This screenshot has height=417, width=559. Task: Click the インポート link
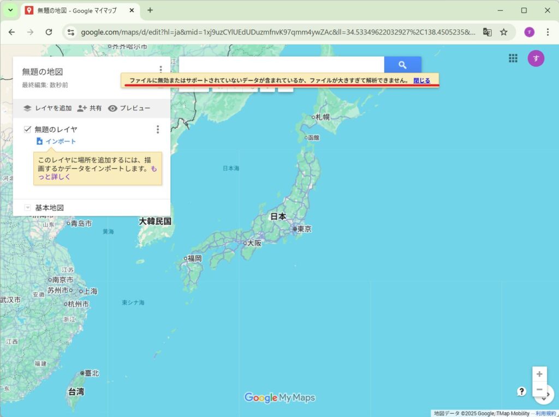click(x=56, y=141)
